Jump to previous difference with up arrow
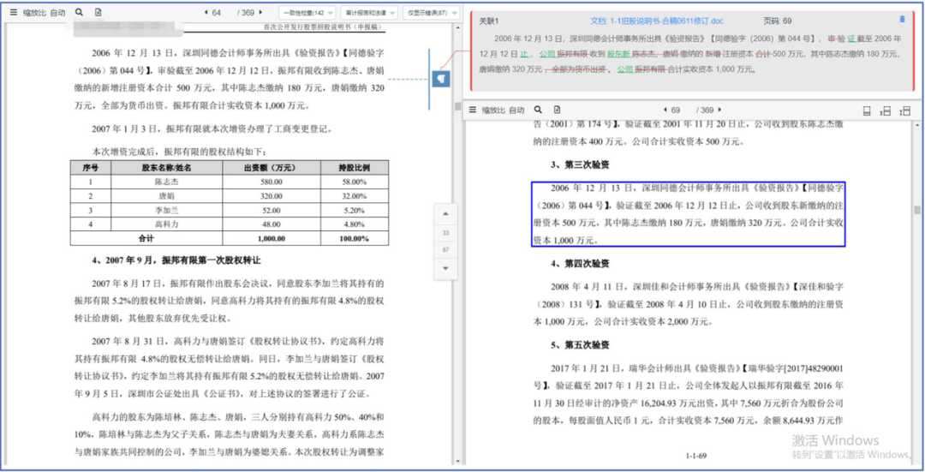The image size is (925, 472). tap(445, 213)
